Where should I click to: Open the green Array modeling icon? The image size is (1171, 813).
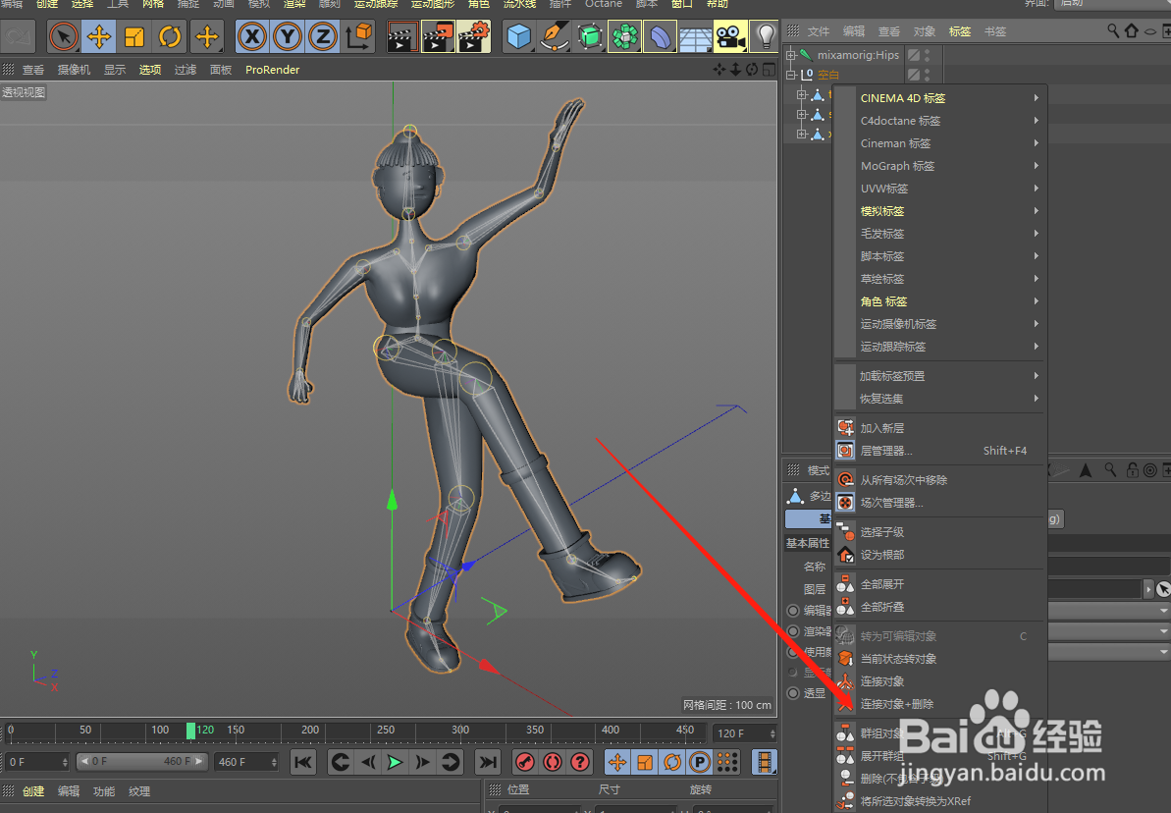click(625, 36)
